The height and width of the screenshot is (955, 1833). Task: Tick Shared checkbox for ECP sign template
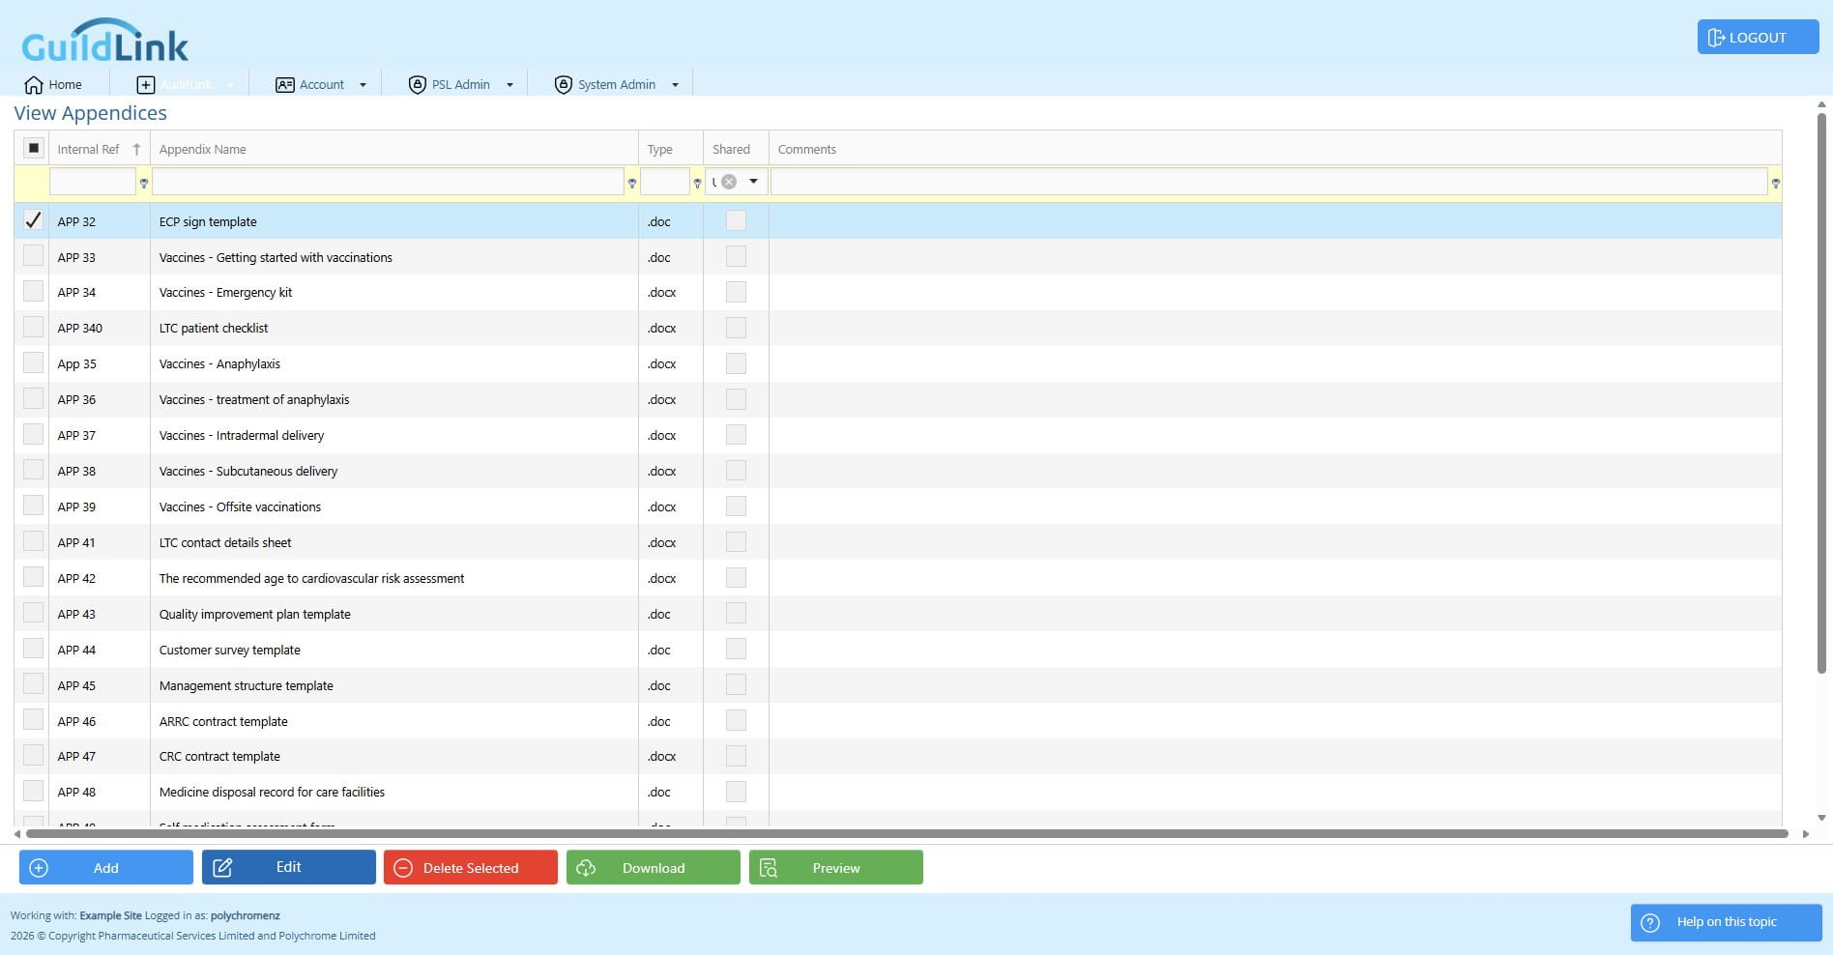(736, 220)
